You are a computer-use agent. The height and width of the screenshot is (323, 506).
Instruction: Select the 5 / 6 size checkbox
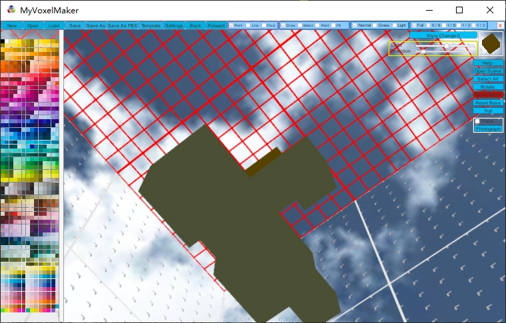(429, 25)
